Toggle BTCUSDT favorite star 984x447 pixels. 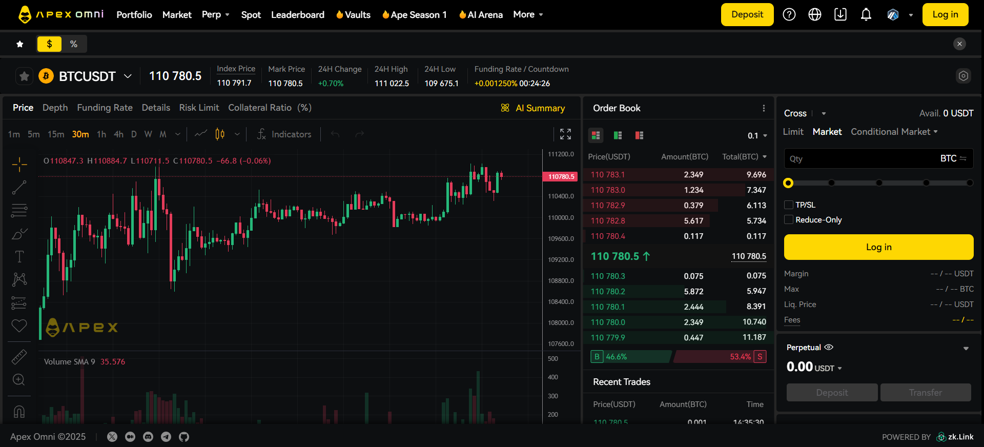point(24,76)
